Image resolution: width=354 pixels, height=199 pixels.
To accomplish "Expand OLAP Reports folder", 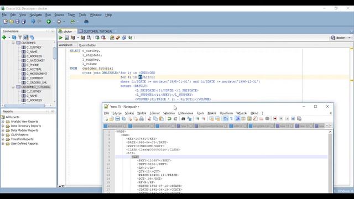I will tap(3, 135).
